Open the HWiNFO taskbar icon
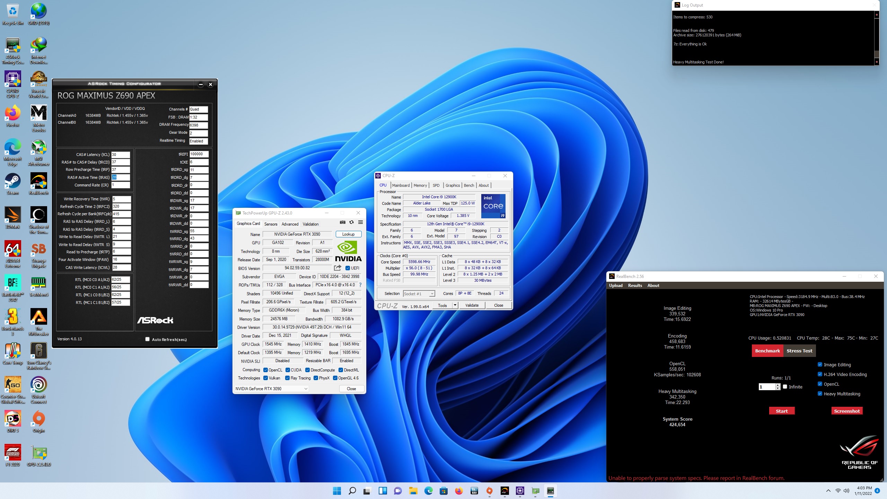This screenshot has height=499, width=887. point(474,491)
